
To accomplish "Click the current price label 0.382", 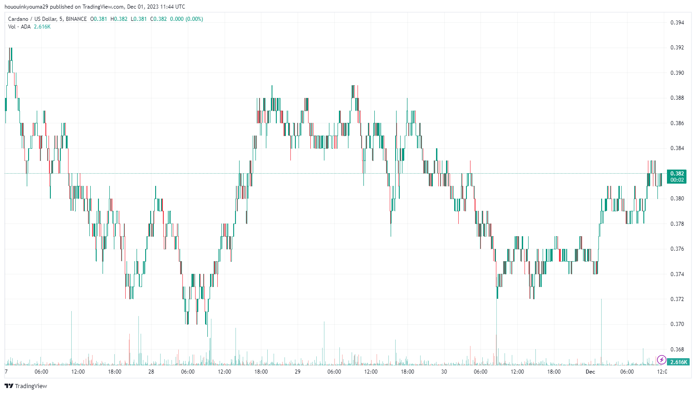I will point(677,174).
